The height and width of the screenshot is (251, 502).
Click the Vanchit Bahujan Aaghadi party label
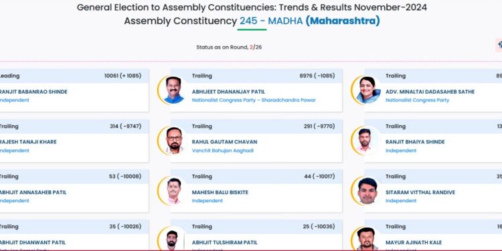coord(222,151)
